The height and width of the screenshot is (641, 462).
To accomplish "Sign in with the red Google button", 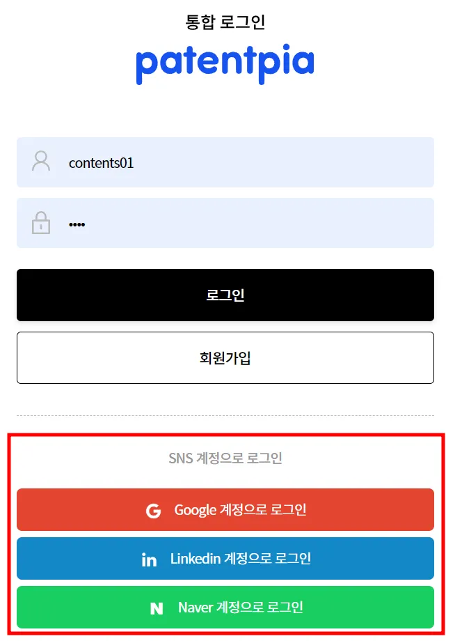I will (x=225, y=509).
